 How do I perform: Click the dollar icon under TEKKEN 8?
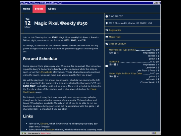[110, 64]
